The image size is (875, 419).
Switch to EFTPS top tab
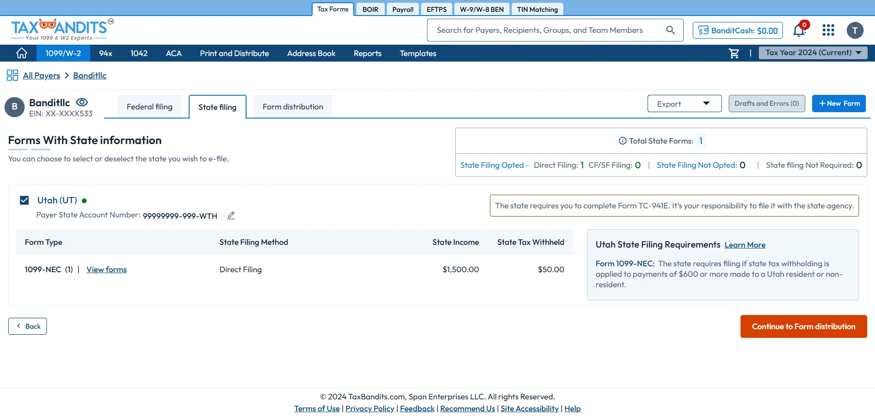pos(437,9)
